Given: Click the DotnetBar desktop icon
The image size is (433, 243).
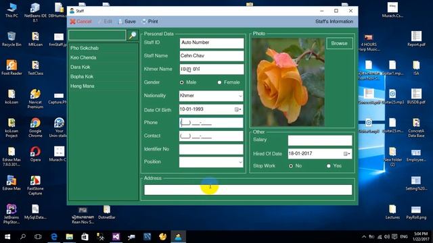Looking at the screenshot, I should 107,212.
